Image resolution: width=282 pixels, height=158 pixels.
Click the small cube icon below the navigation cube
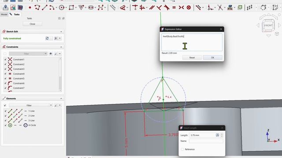click(277, 34)
